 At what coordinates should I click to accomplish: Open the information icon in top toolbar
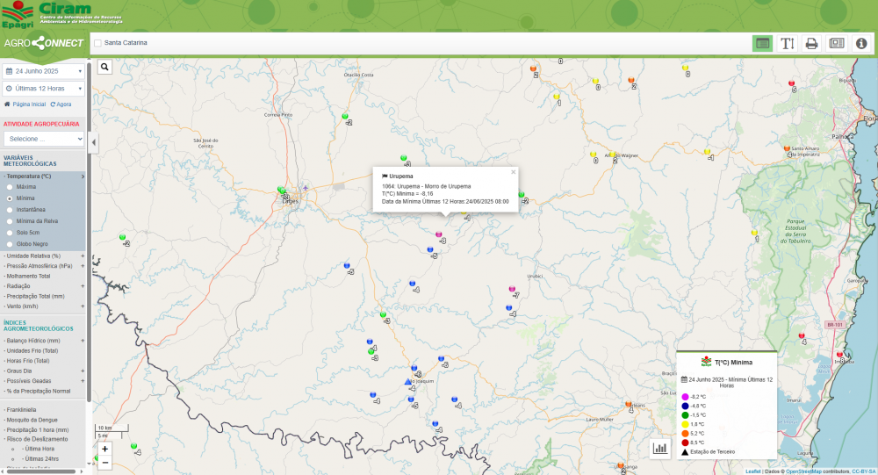(861, 43)
